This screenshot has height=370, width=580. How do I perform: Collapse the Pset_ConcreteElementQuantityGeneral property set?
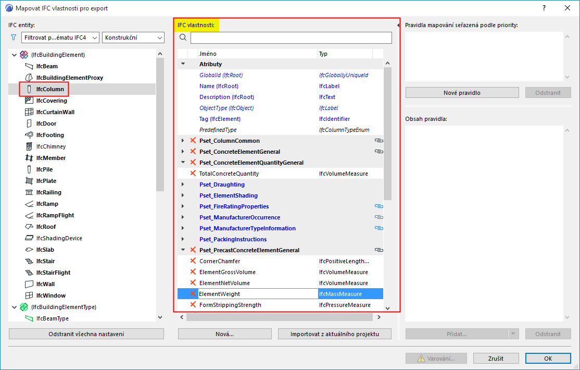pos(183,163)
